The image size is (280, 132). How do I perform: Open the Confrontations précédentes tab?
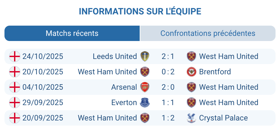[208, 33]
